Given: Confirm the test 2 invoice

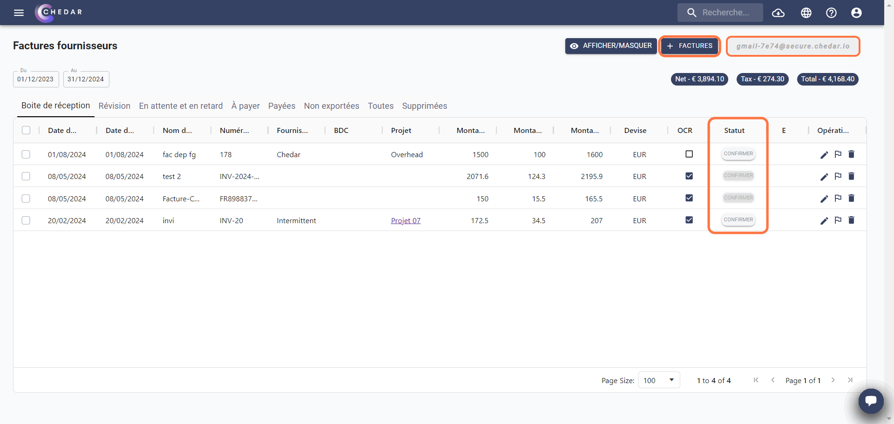Looking at the screenshot, I should click(x=738, y=176).
